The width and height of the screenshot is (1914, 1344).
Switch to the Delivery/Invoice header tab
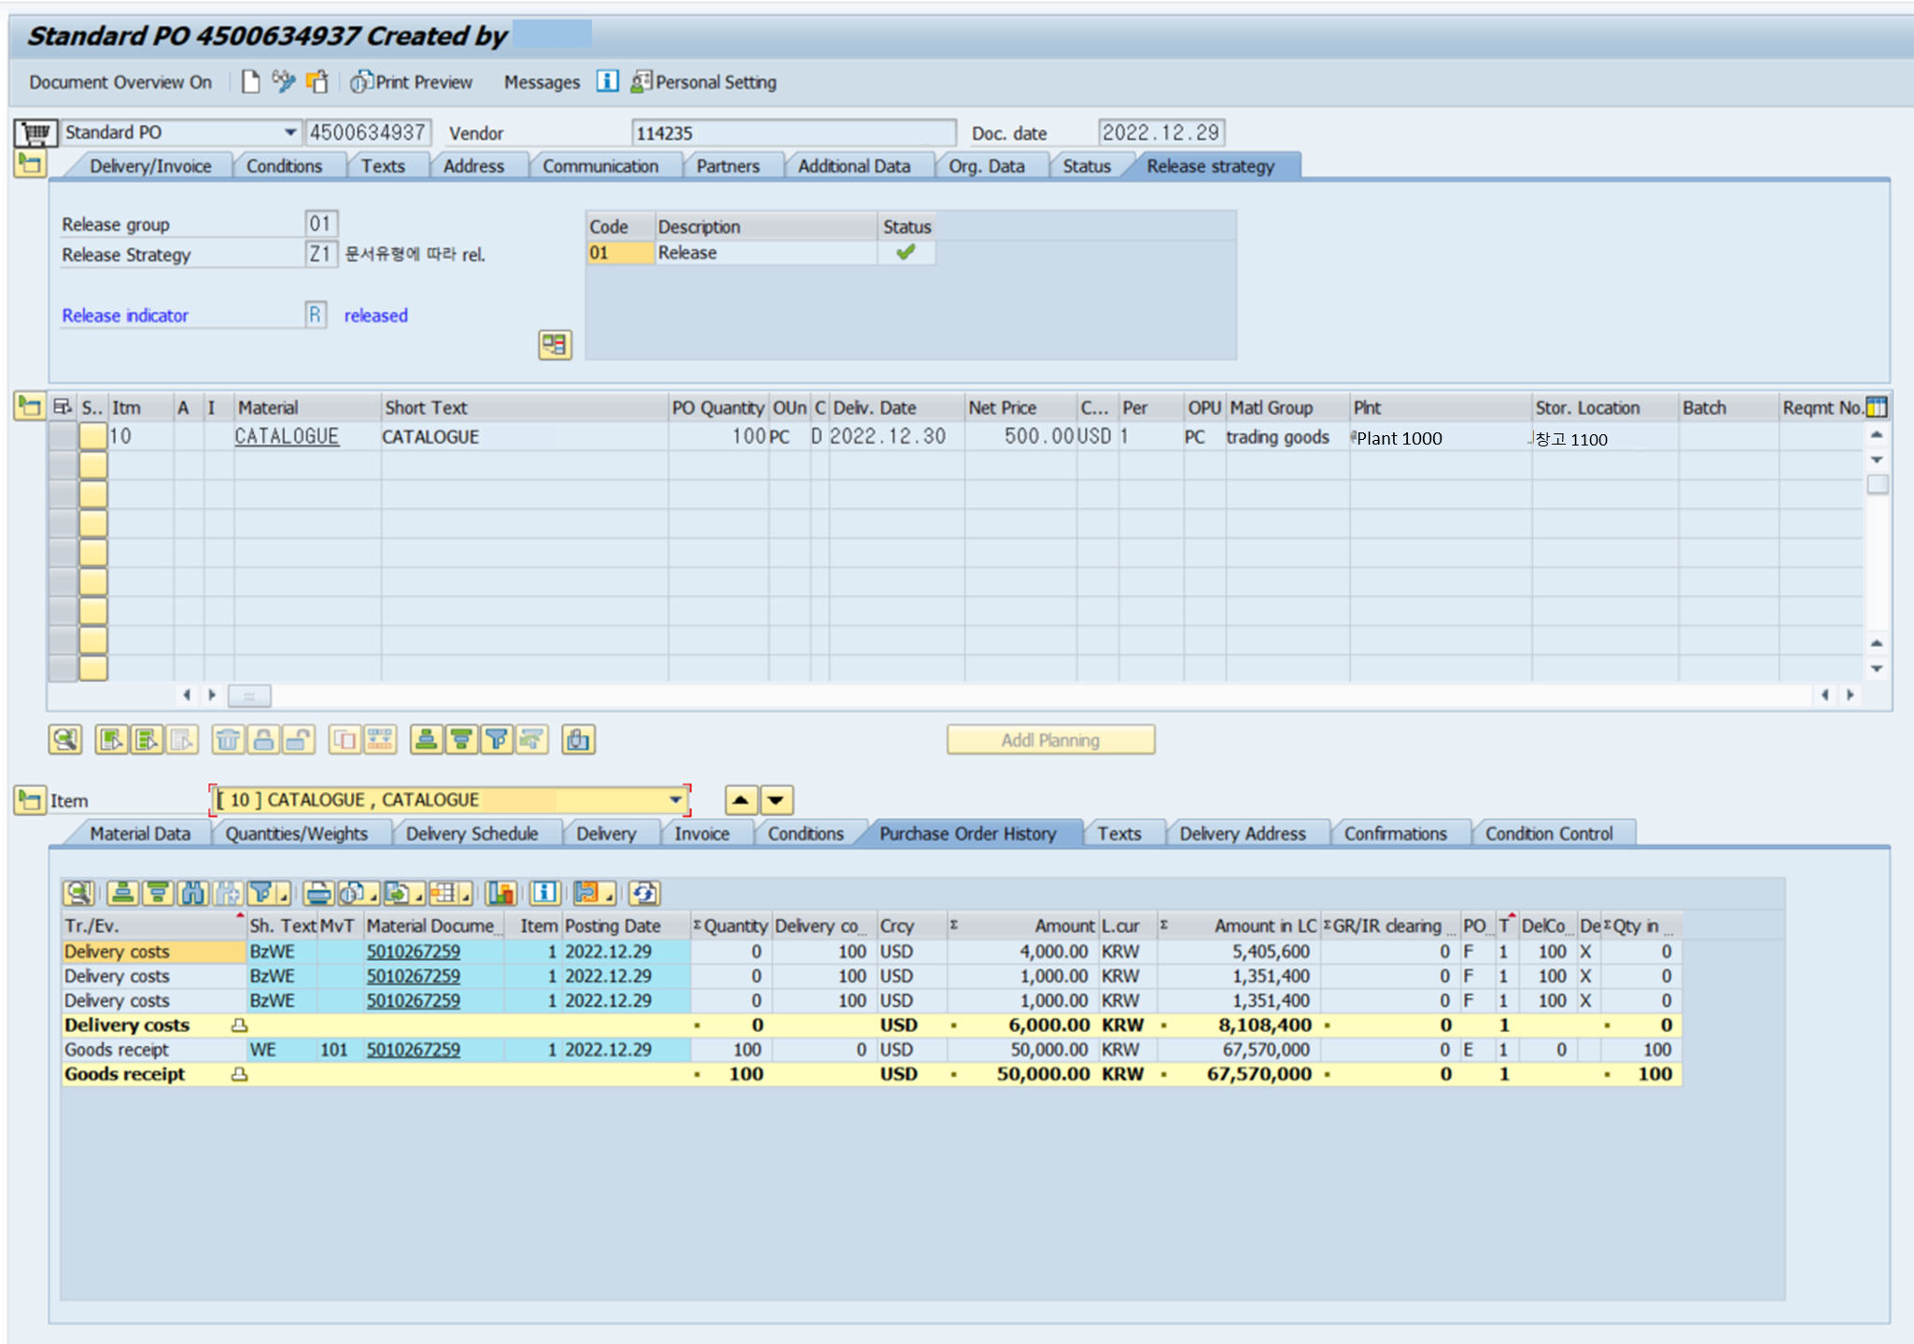[150, 166]
